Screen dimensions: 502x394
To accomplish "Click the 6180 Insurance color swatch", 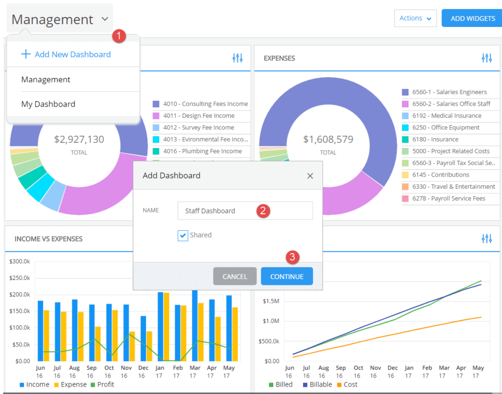I will pos(405,139).
